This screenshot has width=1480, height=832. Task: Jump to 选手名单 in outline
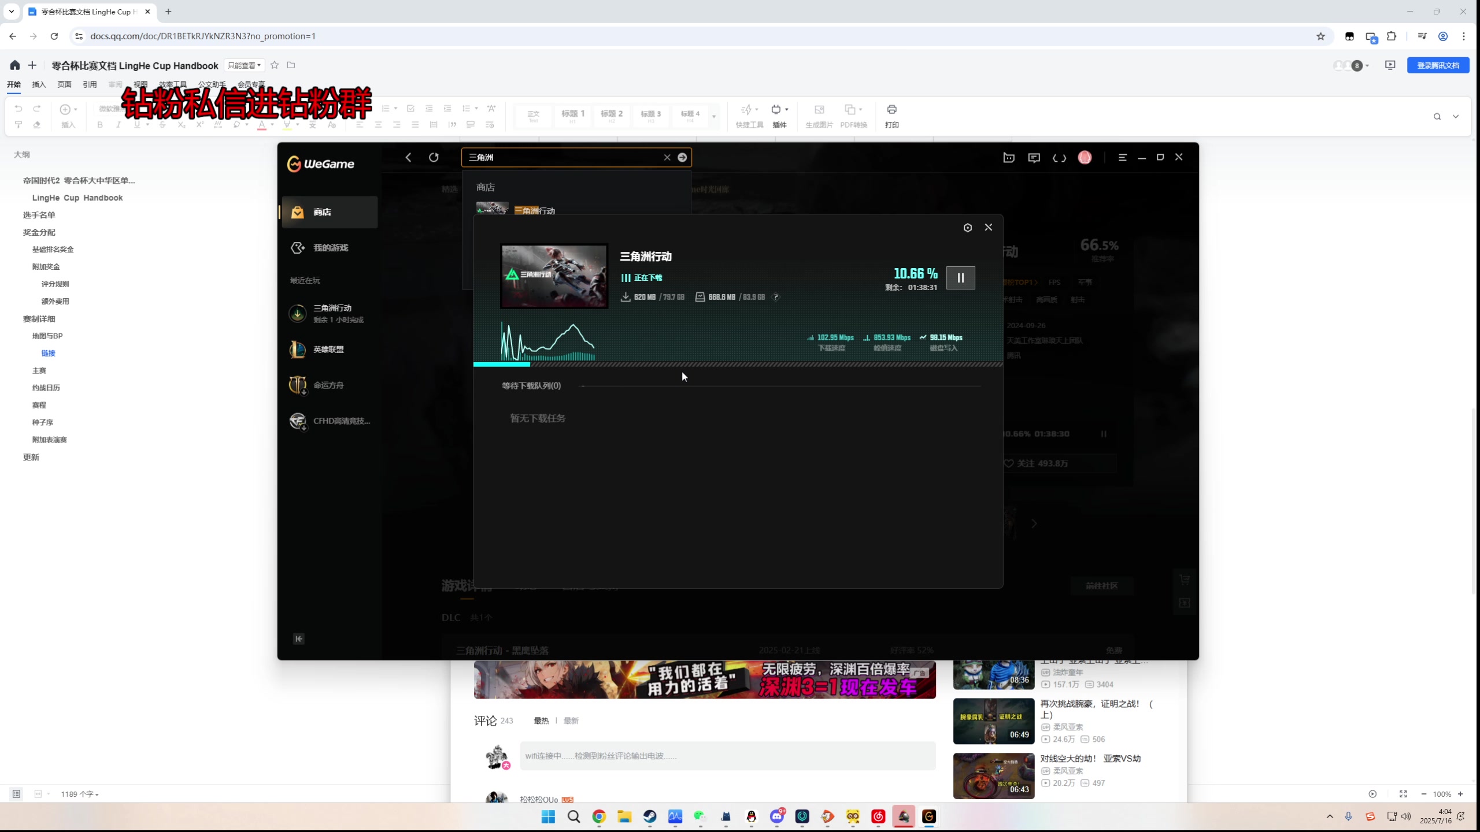point(39,215)
